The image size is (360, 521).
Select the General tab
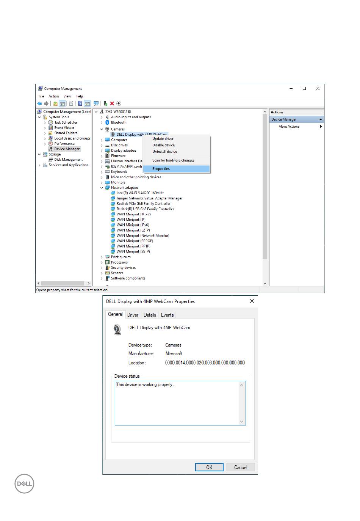(115, 314)
